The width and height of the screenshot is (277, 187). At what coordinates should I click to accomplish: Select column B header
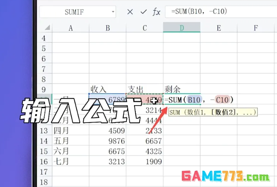click(108, 28)
